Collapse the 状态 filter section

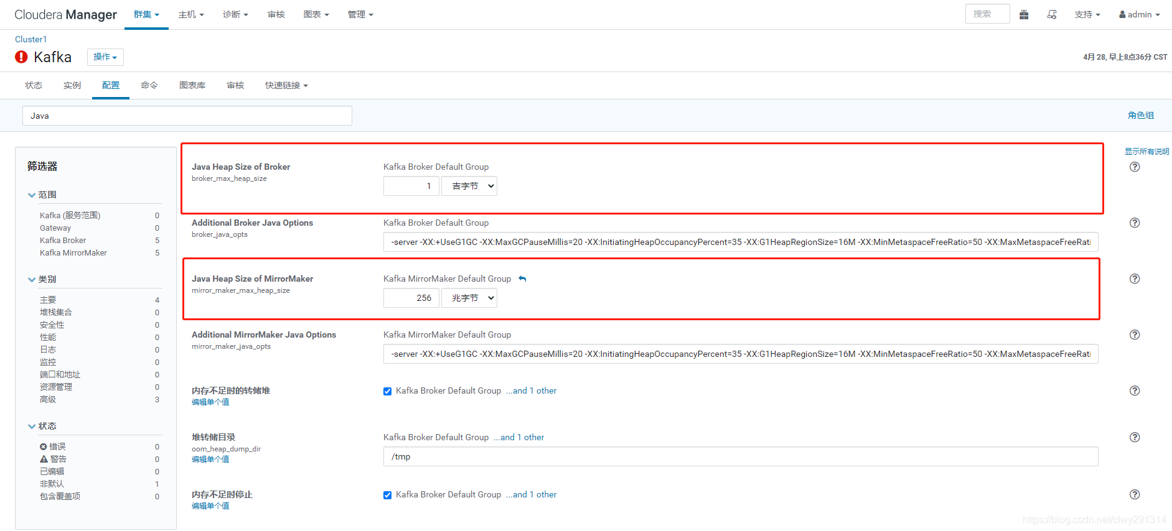(x=42, y=426)
